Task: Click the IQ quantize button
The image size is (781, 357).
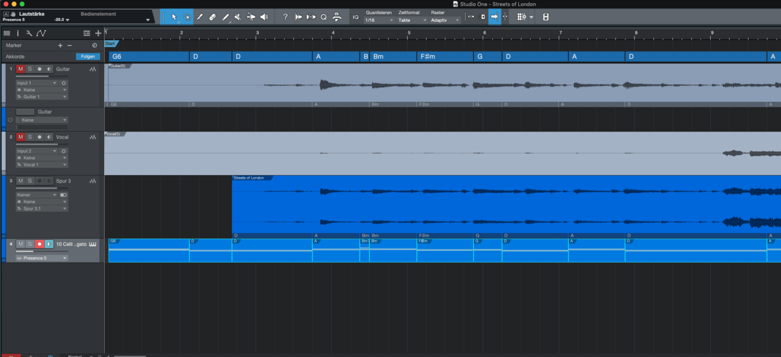Action: (356, 17)
